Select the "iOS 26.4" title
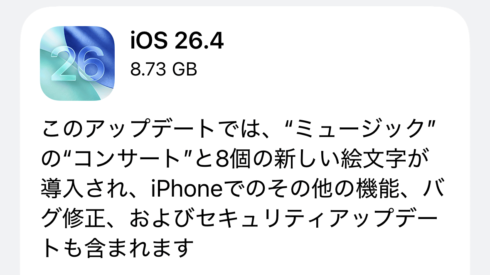This screenshot has width=490, height=275. [177, 41]
